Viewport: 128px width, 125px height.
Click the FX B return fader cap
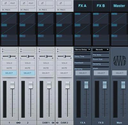(105, 85)
